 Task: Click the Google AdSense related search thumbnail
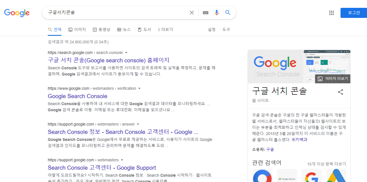(287, 176)
